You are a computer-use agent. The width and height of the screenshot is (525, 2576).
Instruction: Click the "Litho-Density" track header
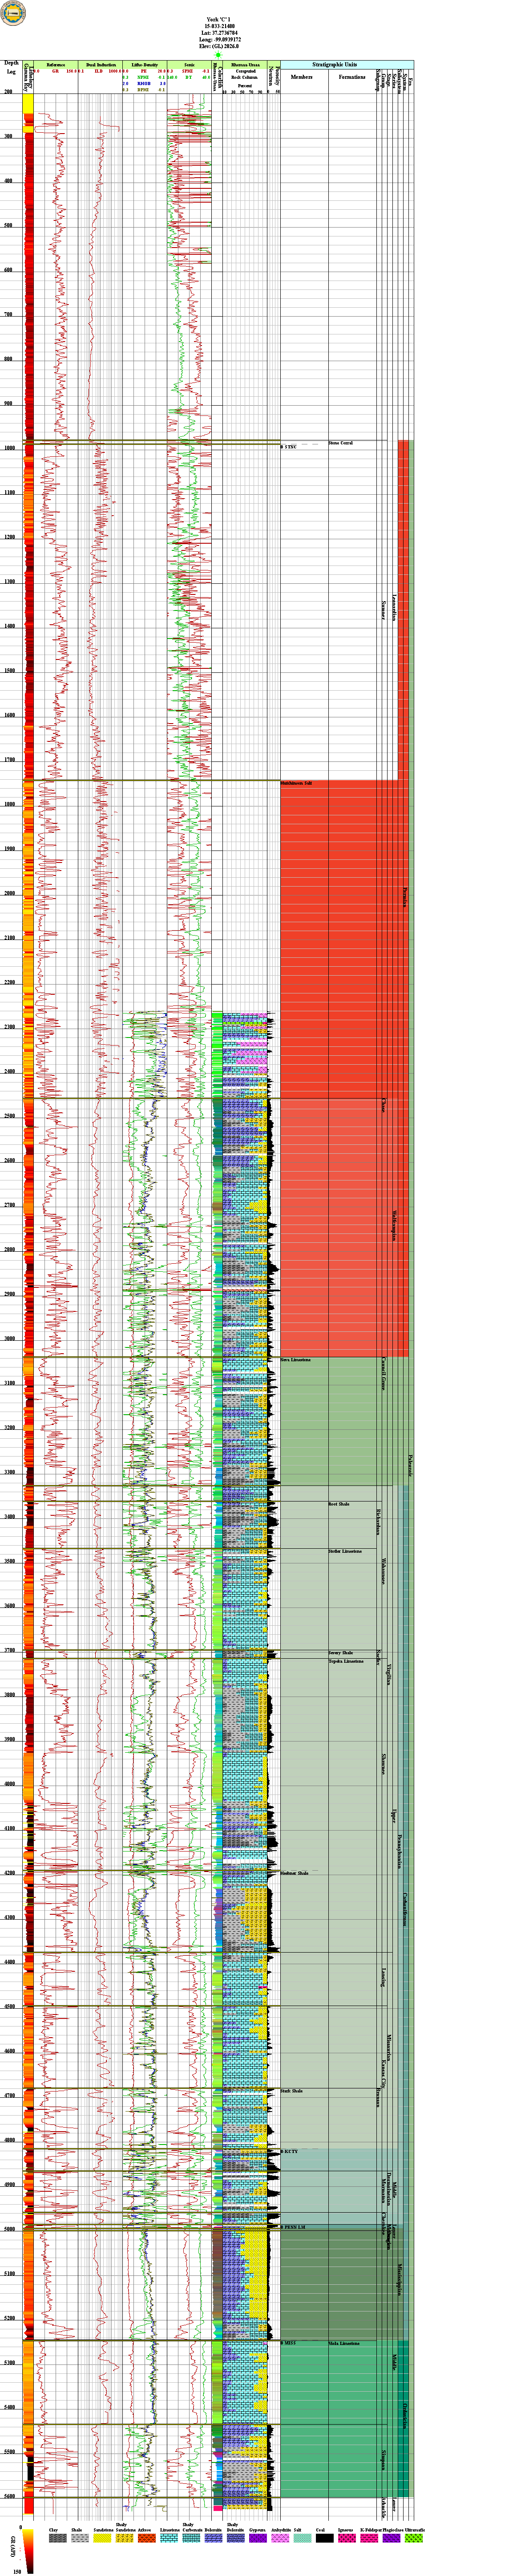tap(145, 64)
